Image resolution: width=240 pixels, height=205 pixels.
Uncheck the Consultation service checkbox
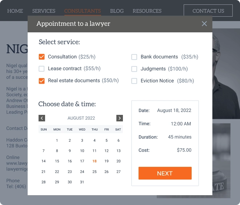[x=41, y=57]
